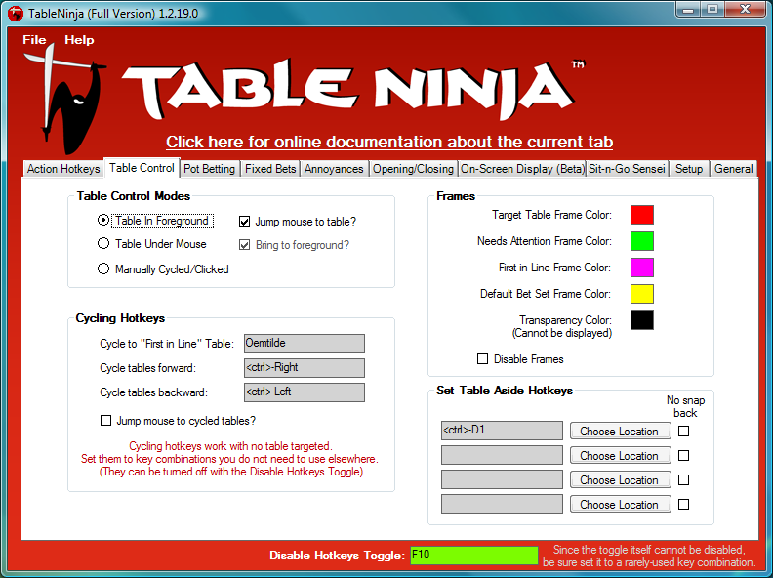
Task: Click the TableNinja title bar app icon
Action: point(16,14)
